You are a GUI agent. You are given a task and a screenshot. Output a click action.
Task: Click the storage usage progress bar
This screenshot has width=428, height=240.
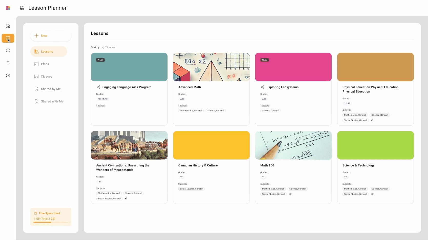tap(51, 222)
